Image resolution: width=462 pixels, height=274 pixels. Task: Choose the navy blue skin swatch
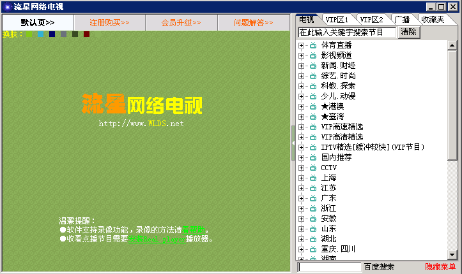tap(52, 34)
